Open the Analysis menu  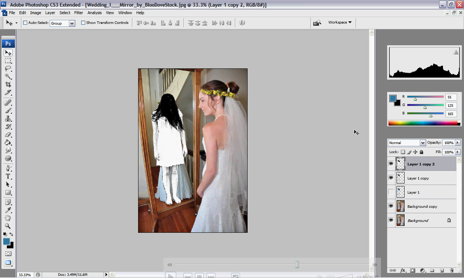click(x=95, y=13)
